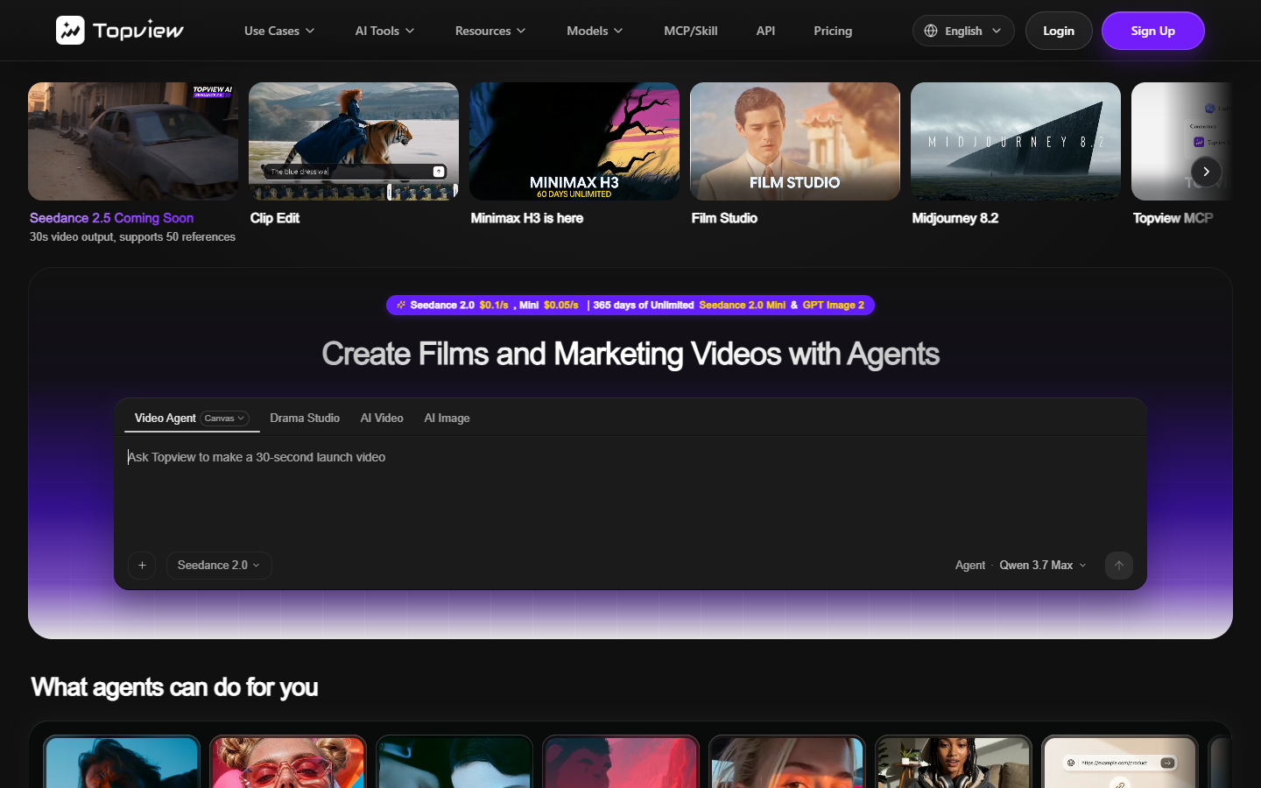The height and width of the screenshot is (788, 1261).
Task: Click the Topview logo icon
Action: pyautogui.click(x=70, y=31)
